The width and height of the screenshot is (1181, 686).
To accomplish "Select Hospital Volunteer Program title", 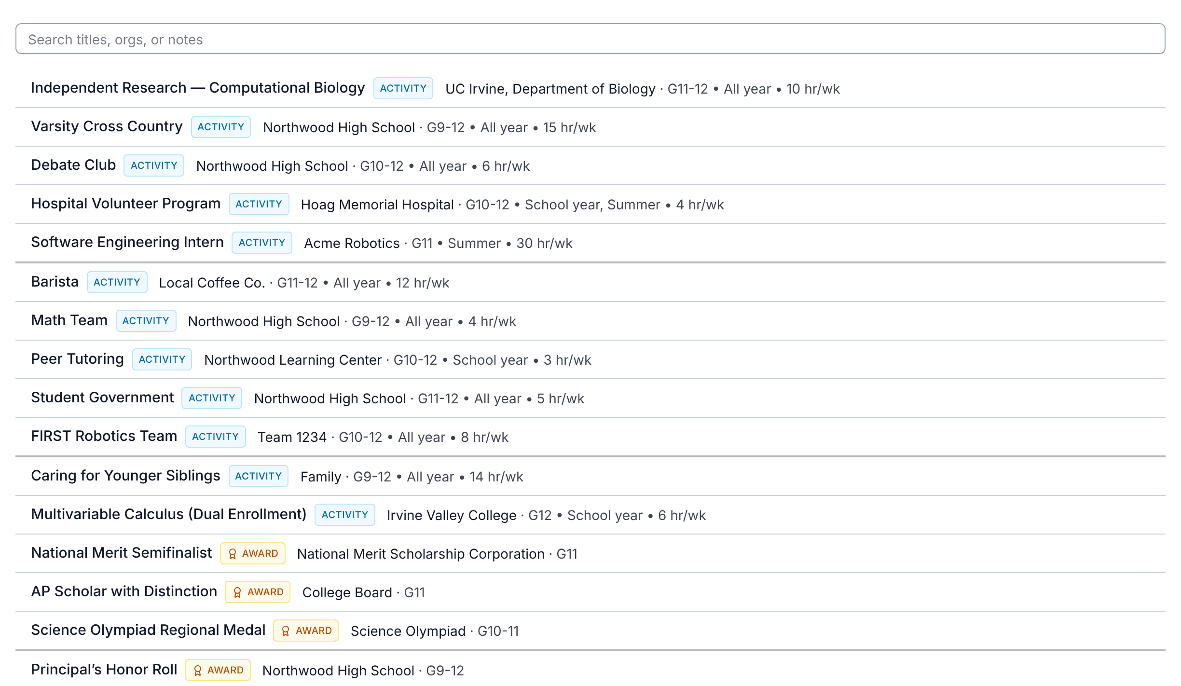I will point(125,204).
